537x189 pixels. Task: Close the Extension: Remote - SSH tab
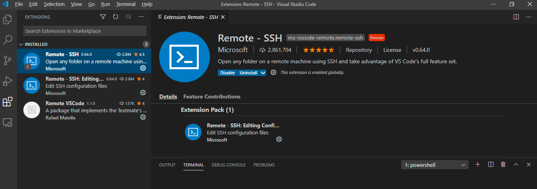tap(223, 17)
